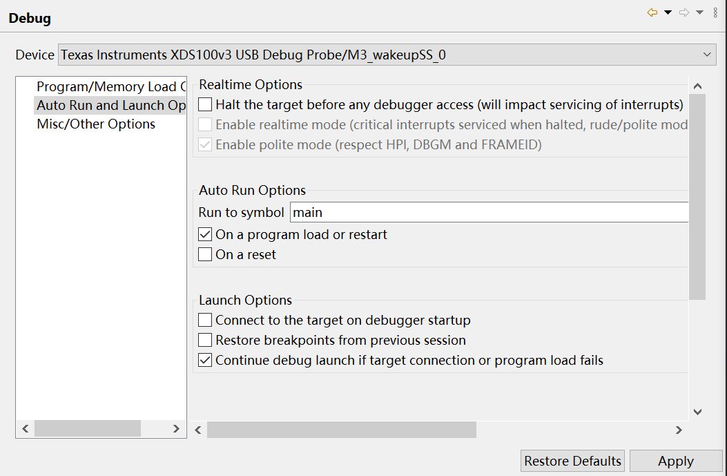Open the three-dot view menu

[x=715, y=12]
